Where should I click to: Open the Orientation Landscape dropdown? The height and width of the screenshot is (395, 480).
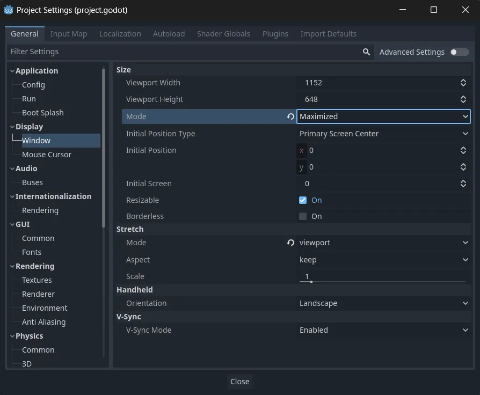(x=383, y=303)
